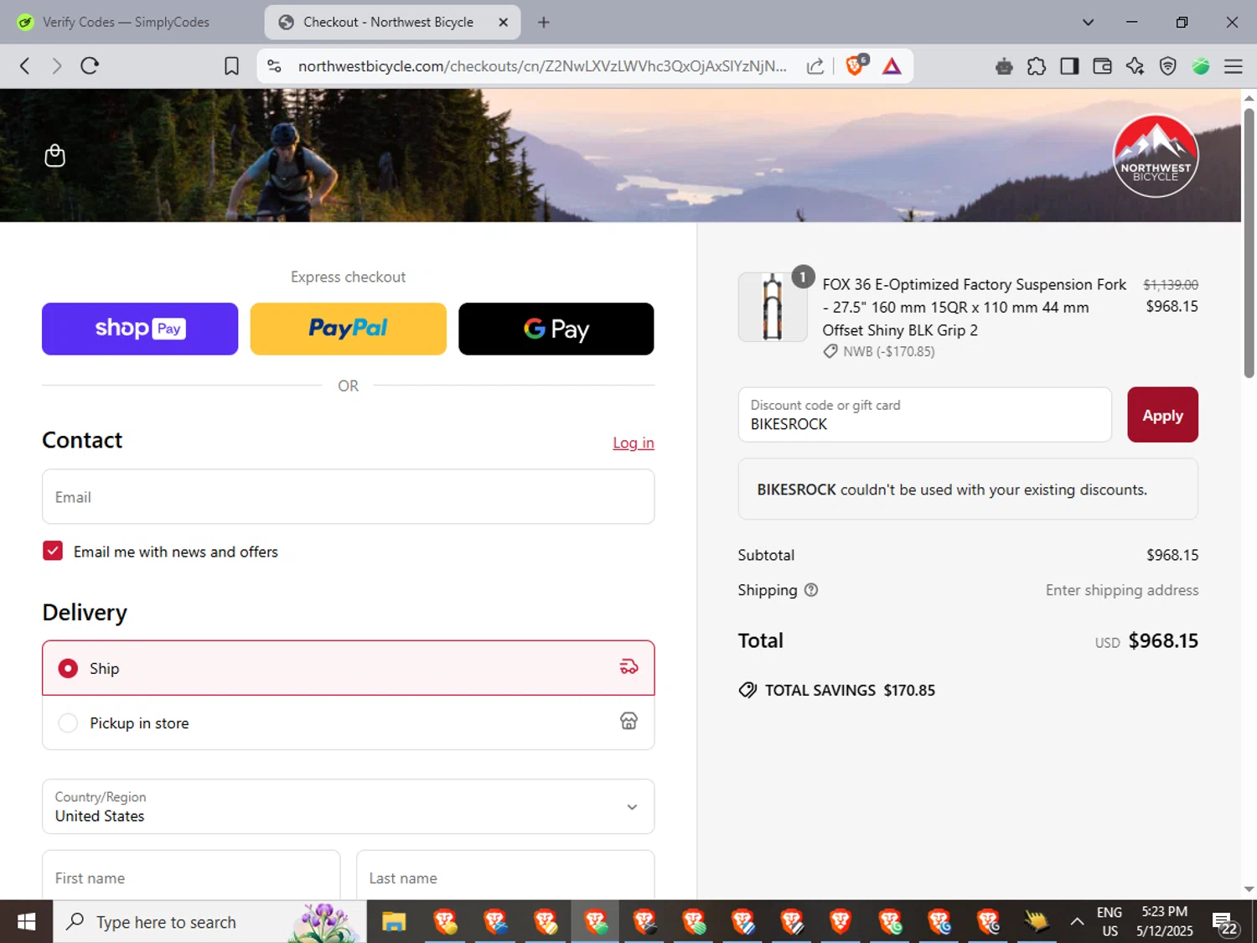Viewport: 1257px width, 943px height.
Task: Show hidden system tray icons
Action: pos(1077,922)
